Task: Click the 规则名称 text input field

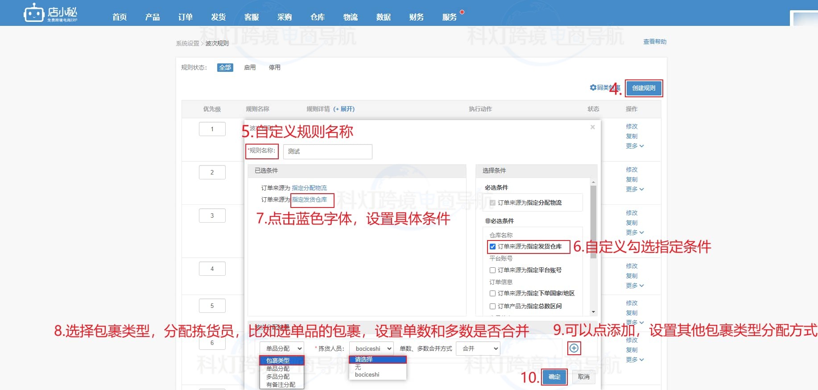Action: pyautogui.click(x=327, y=152)
